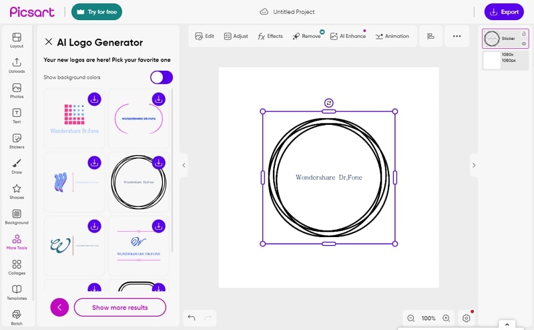The width and height of the screenshot is (534, 330).
Task: Collapse the left panel with chevron
Action: 184,166
